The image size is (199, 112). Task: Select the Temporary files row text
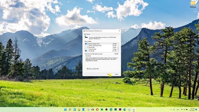[92, 49]
